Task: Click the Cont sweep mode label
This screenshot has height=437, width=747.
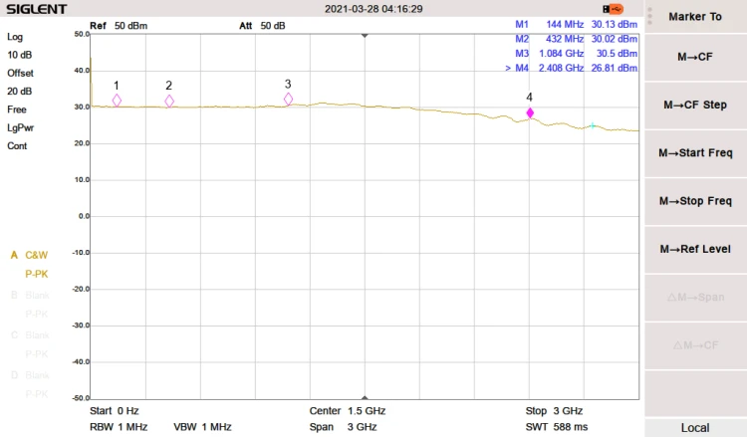Action: (x=17, y=146)
